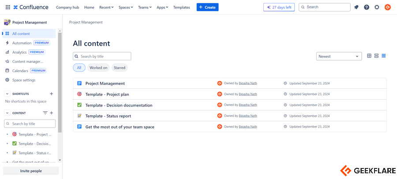Click the 27 days left trial button
The width and height of the screenshot is (397, 179).
pos(279,7)
